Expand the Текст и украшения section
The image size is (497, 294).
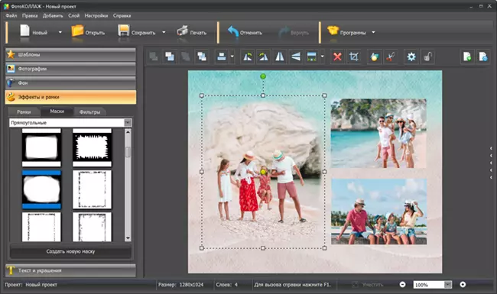pyautogui.click(x=70, y=270)
